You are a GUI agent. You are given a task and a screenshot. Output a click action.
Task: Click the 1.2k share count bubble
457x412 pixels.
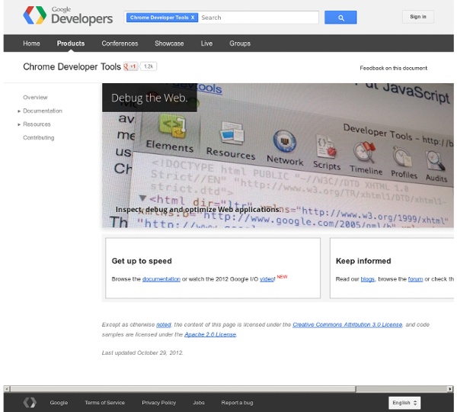(149, 66)
